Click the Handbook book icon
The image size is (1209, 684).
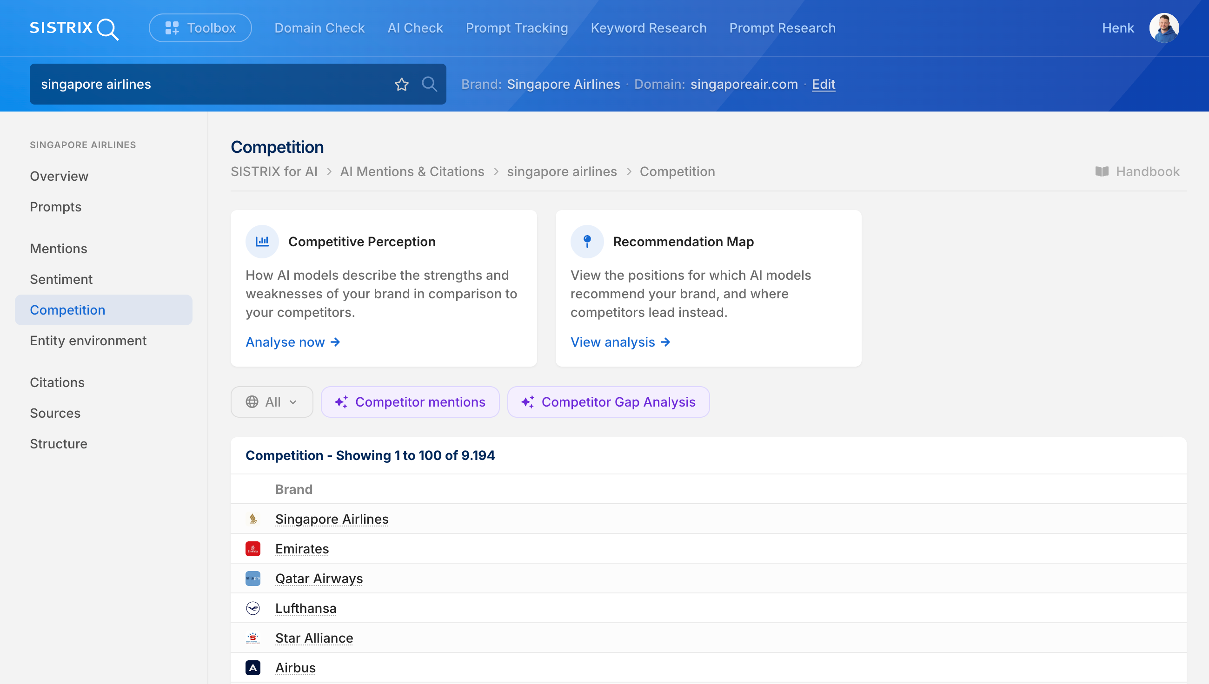[1102, 171]
